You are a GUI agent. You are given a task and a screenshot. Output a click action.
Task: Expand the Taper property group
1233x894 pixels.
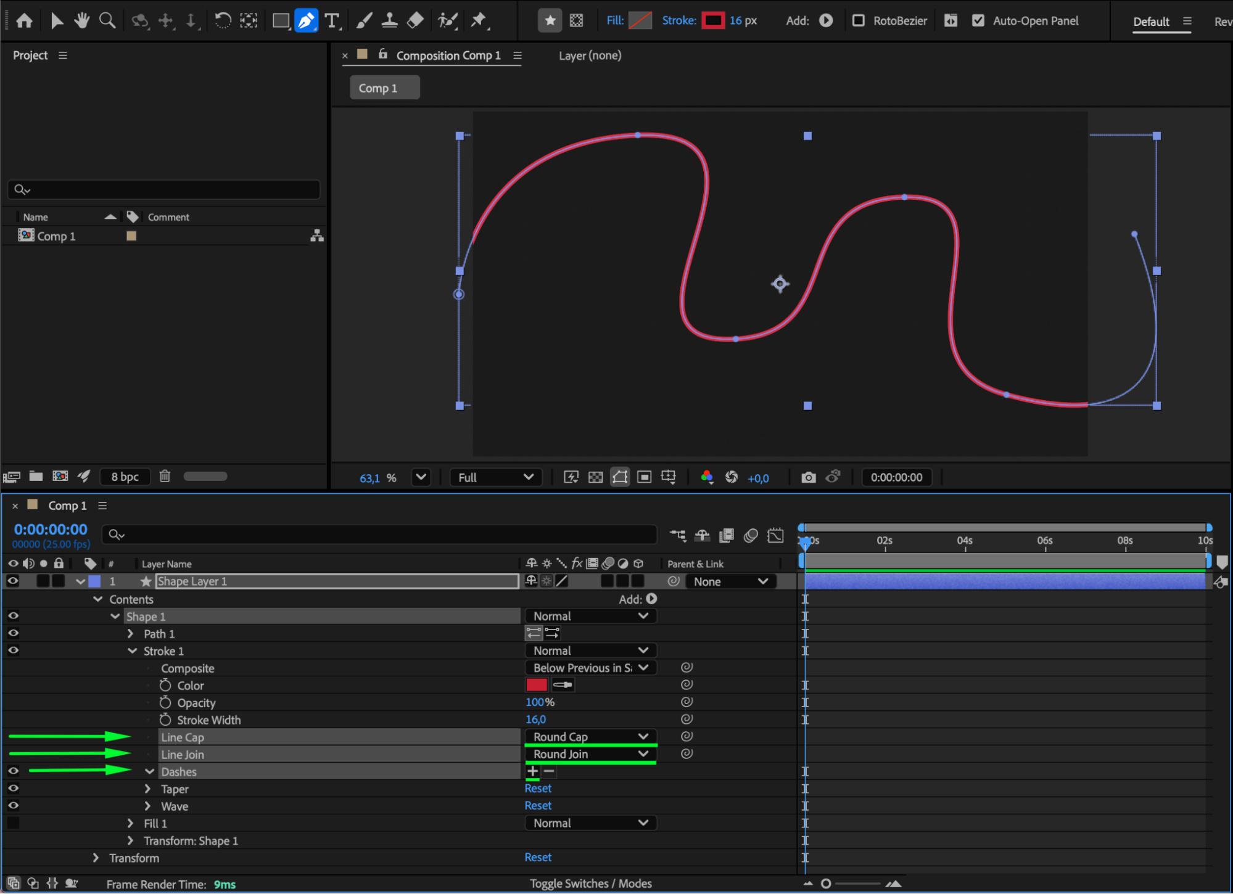point(147,789)
